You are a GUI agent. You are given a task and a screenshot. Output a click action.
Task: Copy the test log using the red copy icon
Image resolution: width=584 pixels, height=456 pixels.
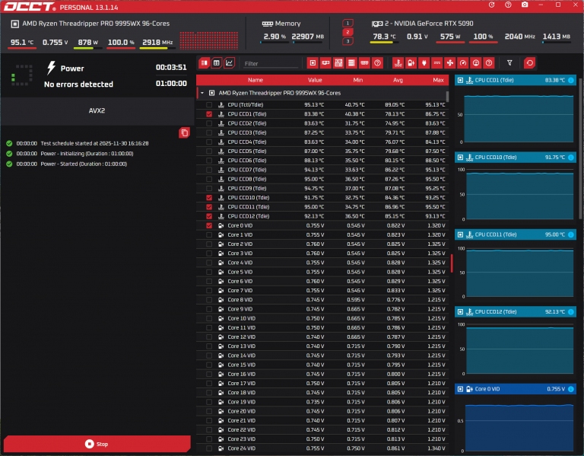click(183, 133)
